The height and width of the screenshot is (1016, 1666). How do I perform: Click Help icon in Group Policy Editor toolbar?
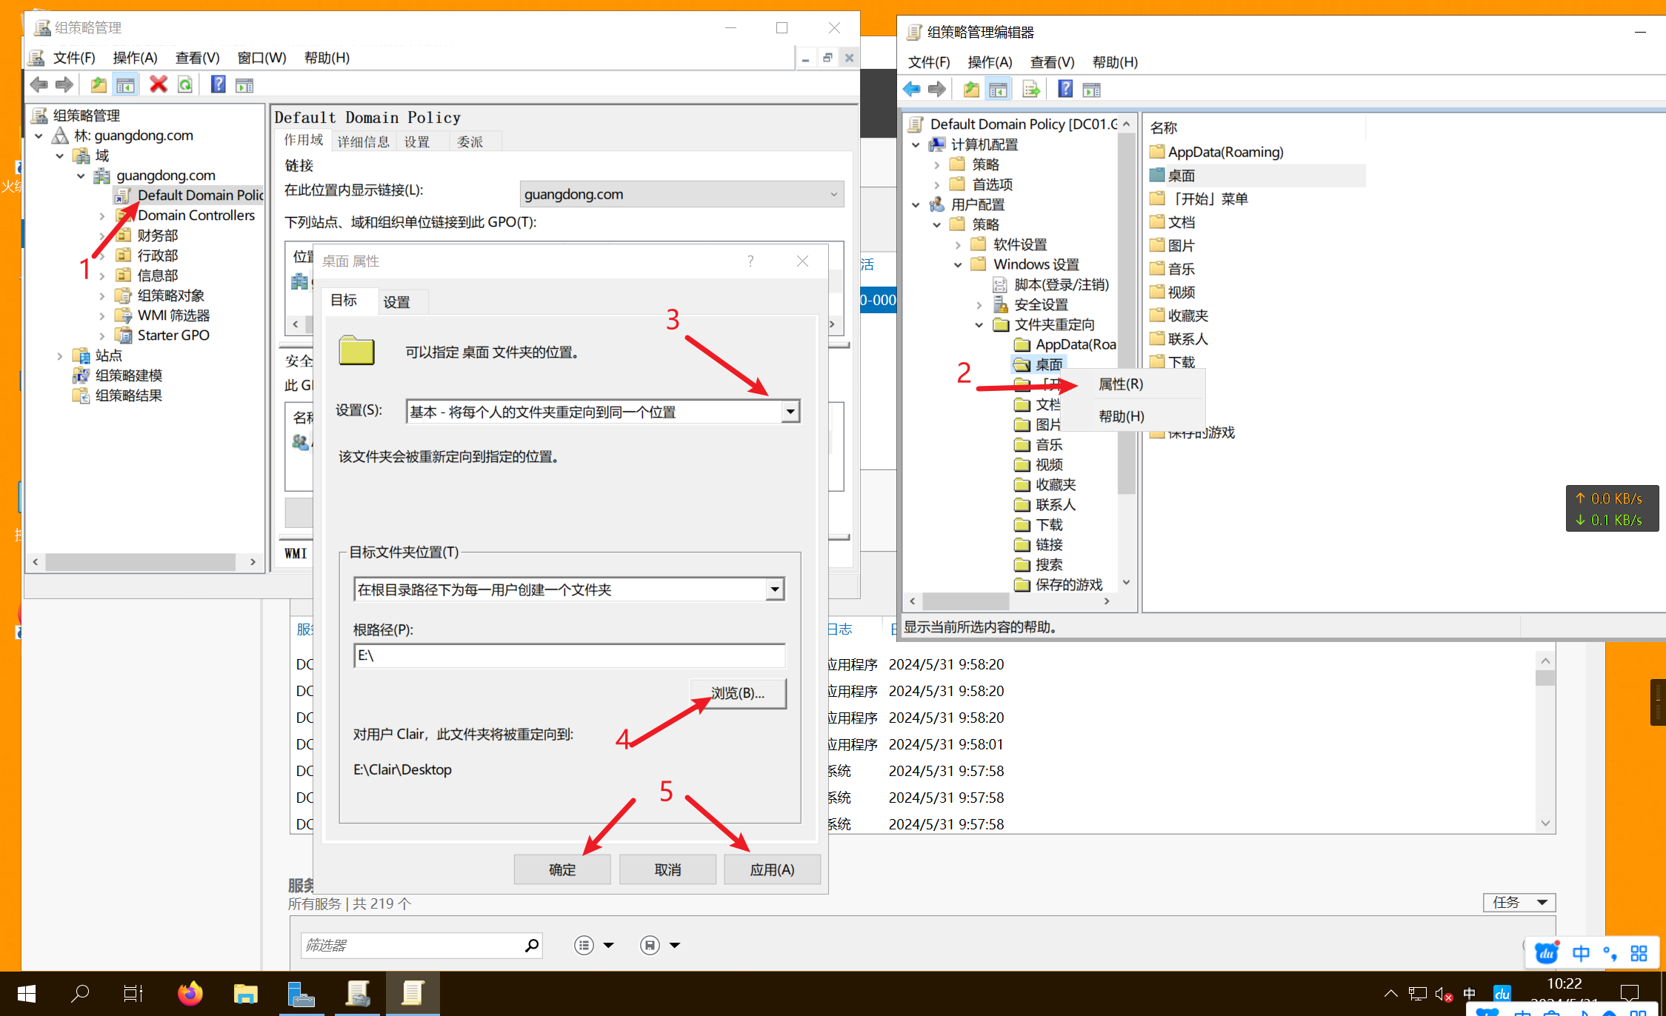(1065, 89)
